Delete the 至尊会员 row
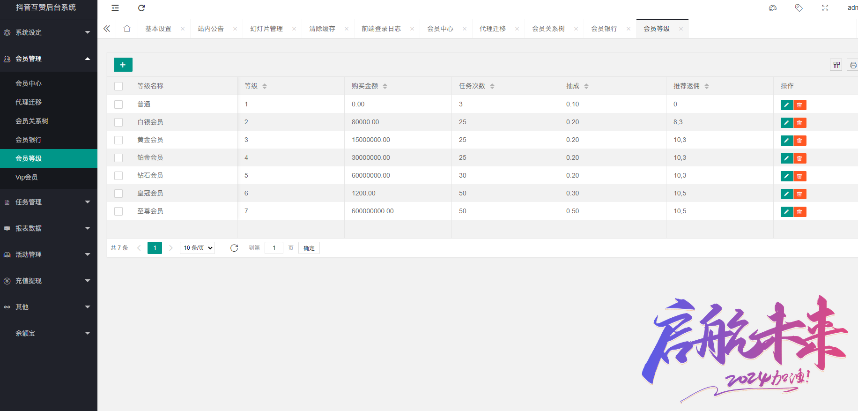 (x=799, y=212)
